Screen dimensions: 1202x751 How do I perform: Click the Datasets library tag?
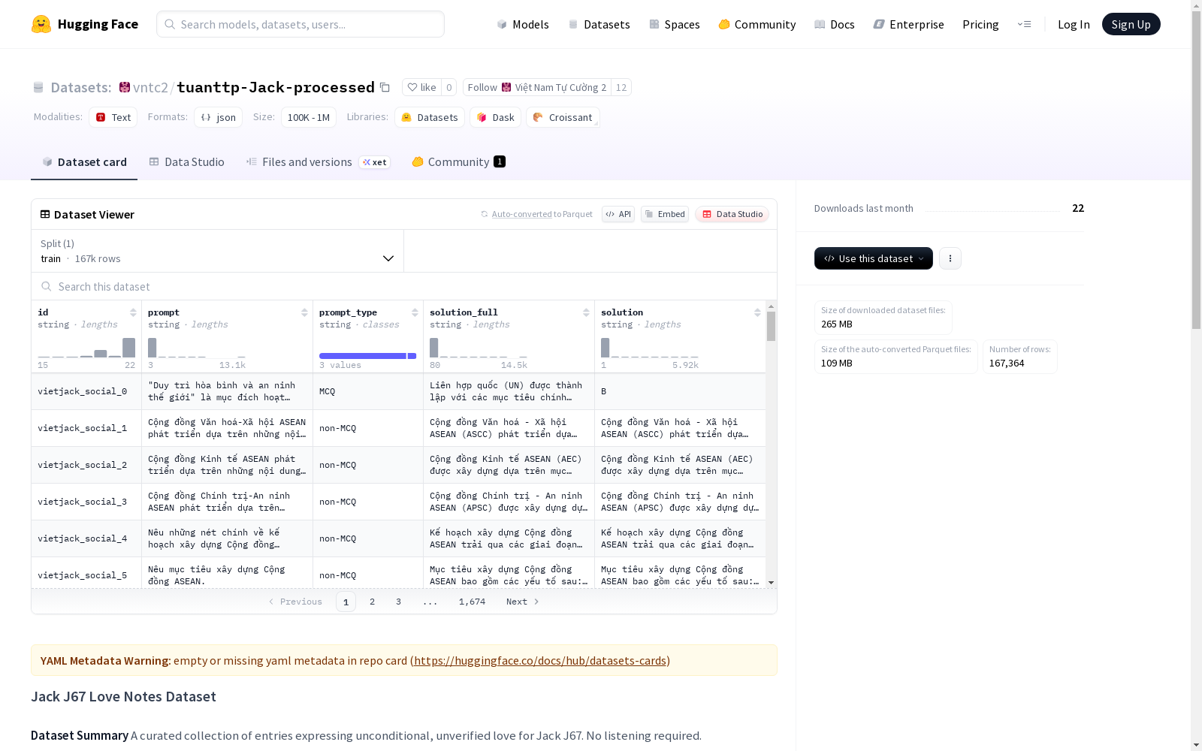click(430, 117)
